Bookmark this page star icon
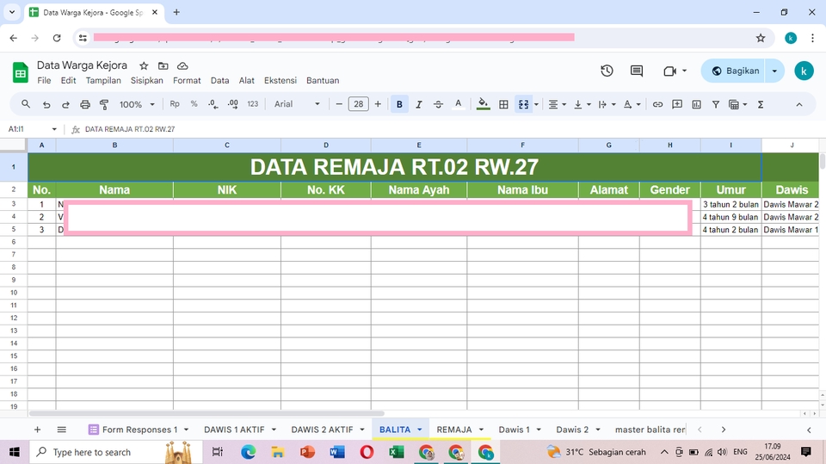Image resolution: width=826 pixels, height=464 pixels. [x=760, y=38]
